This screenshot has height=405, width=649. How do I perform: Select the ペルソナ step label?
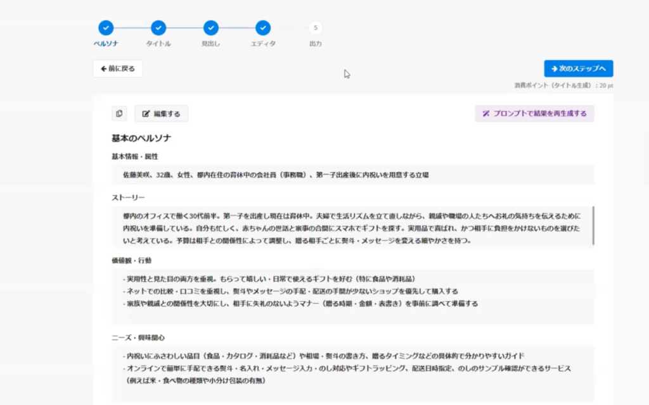(106, 44)
